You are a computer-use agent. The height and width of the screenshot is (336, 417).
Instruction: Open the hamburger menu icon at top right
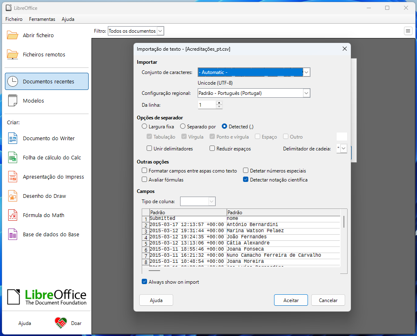tap(408, 31)
